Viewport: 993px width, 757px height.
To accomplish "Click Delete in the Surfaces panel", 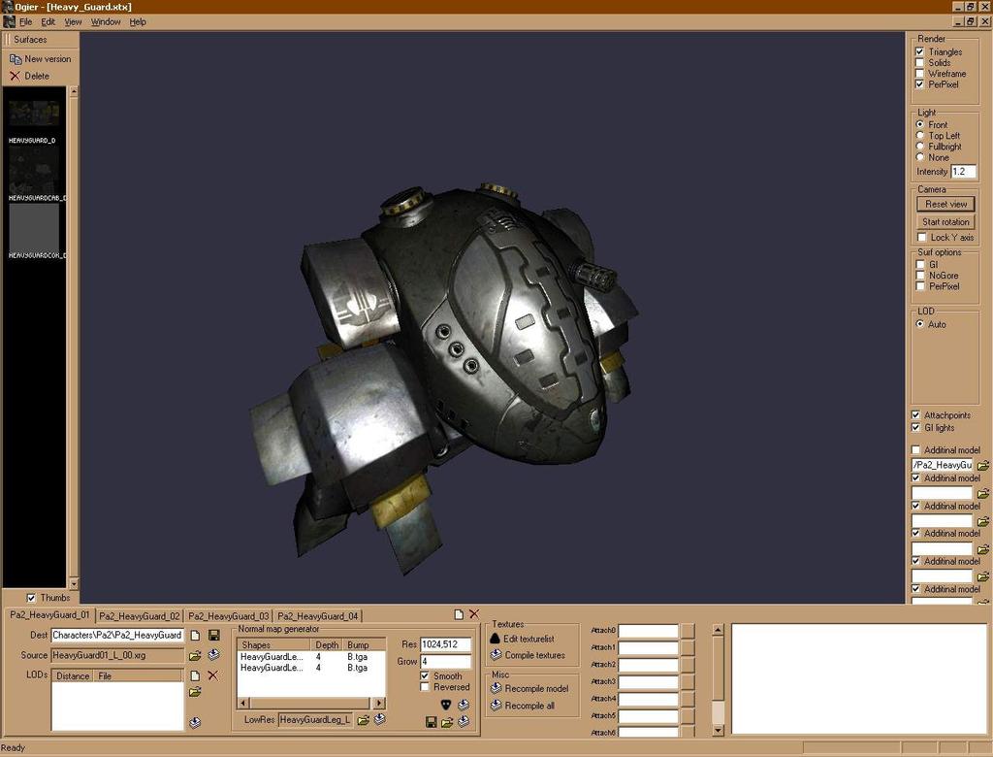I will tap(30, 76).
